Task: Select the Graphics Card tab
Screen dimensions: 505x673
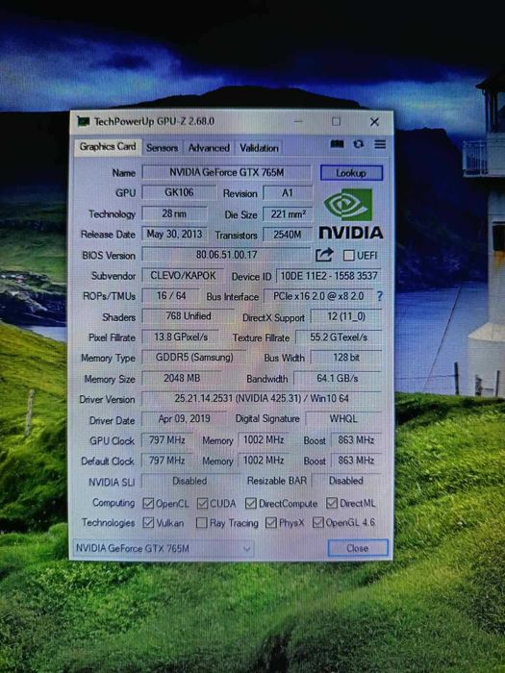Action: point(108,147)
